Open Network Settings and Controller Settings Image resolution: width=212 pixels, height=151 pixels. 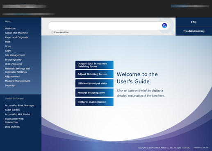18,70
